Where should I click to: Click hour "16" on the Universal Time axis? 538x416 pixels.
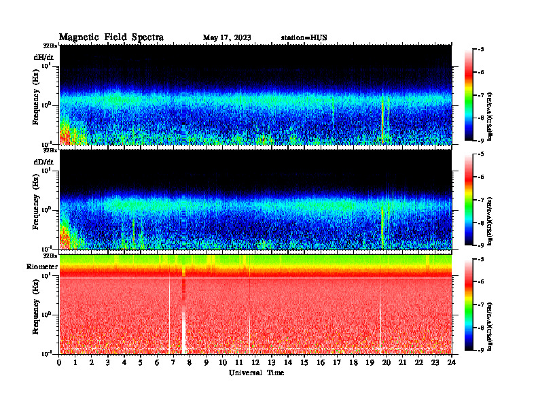click(321, 362)
